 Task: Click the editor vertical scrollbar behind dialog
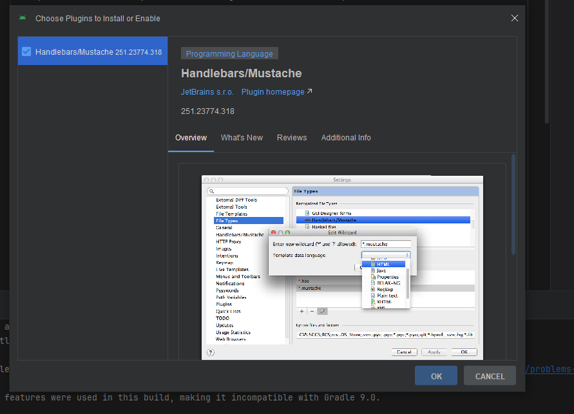547,62
